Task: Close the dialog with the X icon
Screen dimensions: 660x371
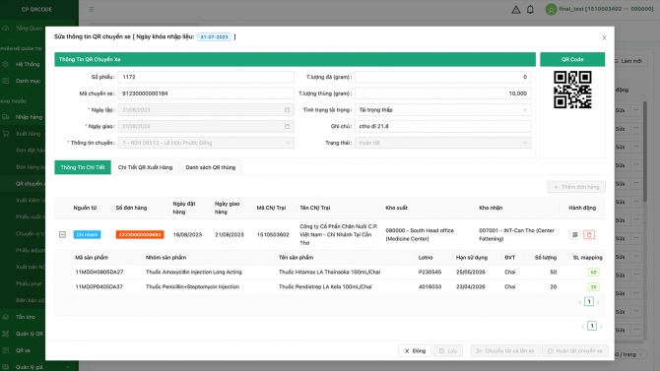Action: (x=604, y=37)
